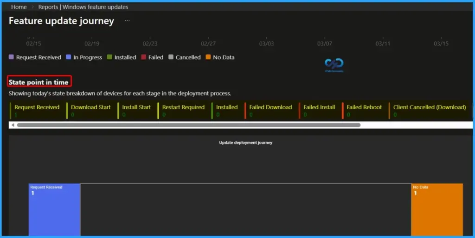Open the ellipsis menu beside Feature update journey
Image resolution: width=475 pixels, height=238 pixels.
[x=127, y=21]
